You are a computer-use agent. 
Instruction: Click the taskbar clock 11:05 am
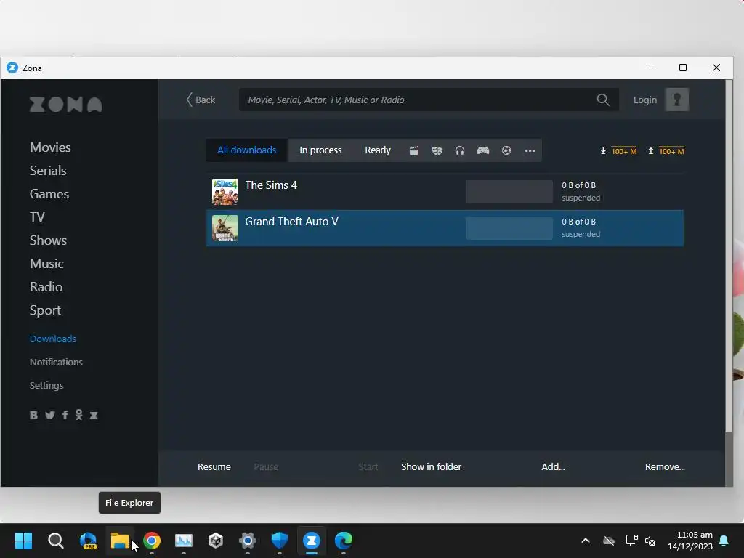pyautogui.click(x=695, y=535)
